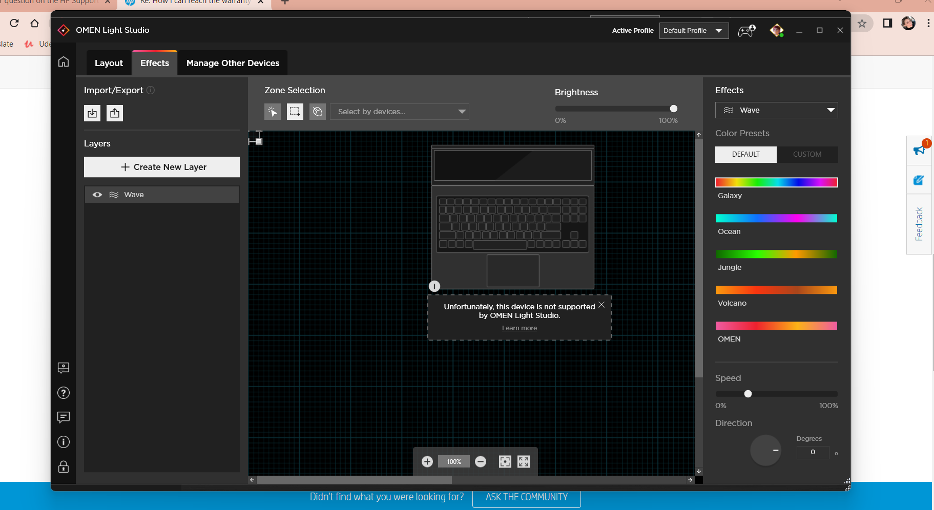The width and height of the screenshot is (934, 510).
Task: Select the Volcano color preset
Action: click(777, 290)
